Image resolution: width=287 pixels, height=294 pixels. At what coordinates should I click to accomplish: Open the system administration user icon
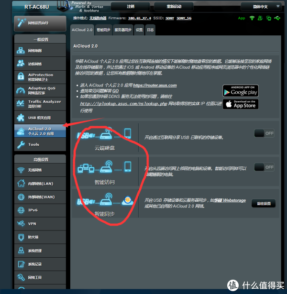point(21,250)
